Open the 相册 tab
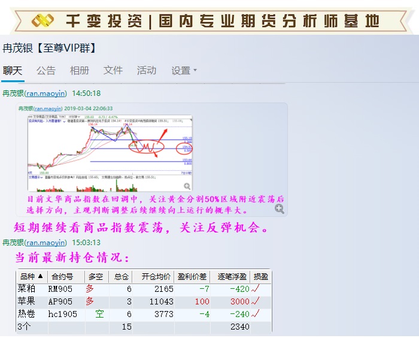Screen dimensions: 419x338 (80, 71)
